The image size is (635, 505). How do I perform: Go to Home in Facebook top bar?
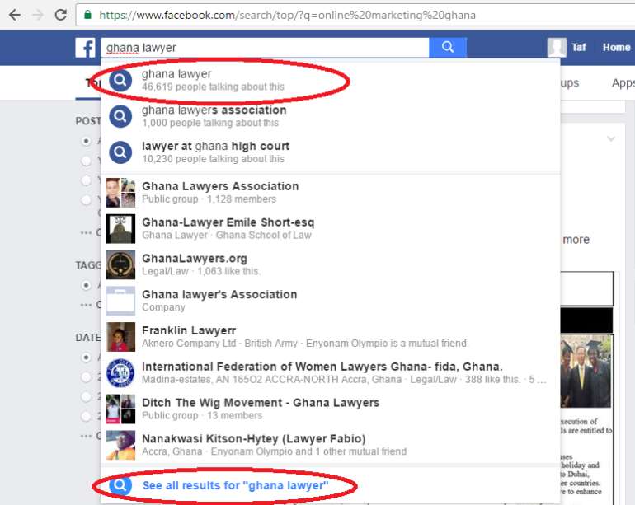click(616, 47)
